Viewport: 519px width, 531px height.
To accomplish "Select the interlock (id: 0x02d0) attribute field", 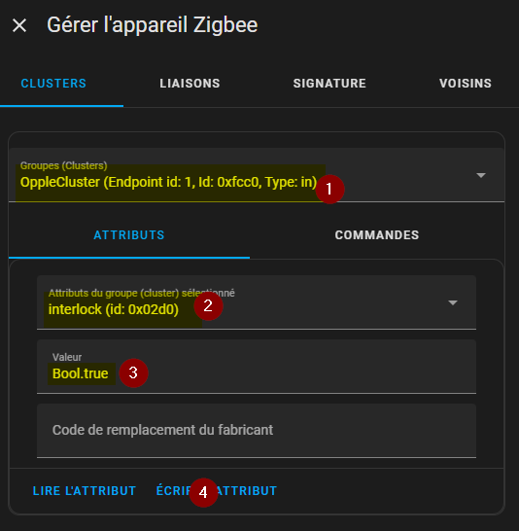I will pyautogui.click(x=257, y=302).
